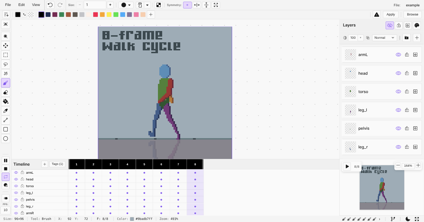
Task: Pick the Eyedropper tool
Action: coord(6,111)
